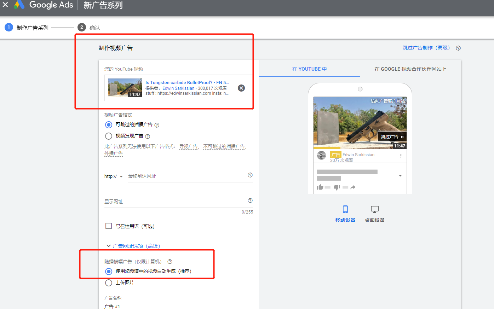Open help icon for 可跳过的插播广告
Image resolution: width=494 pixels, height=309 pixels.
[157, 125]
